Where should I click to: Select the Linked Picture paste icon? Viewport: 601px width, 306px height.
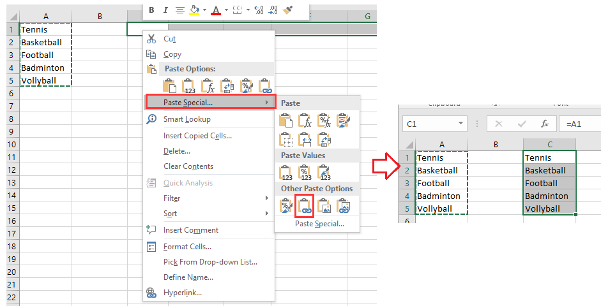point(344,205)
